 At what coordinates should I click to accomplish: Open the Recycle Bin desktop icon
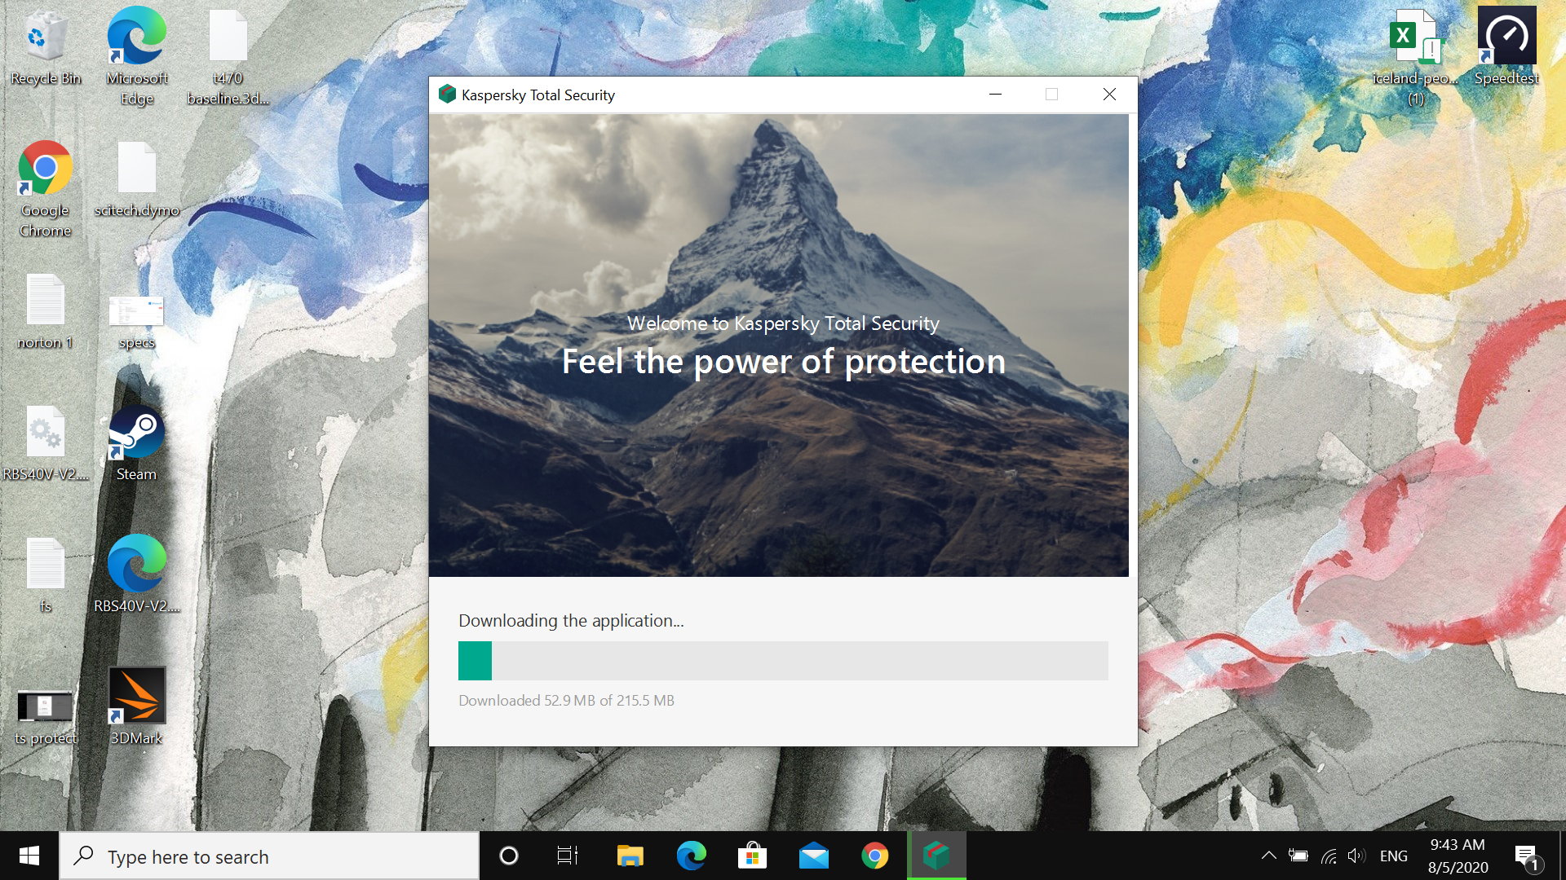pos(46,47)
